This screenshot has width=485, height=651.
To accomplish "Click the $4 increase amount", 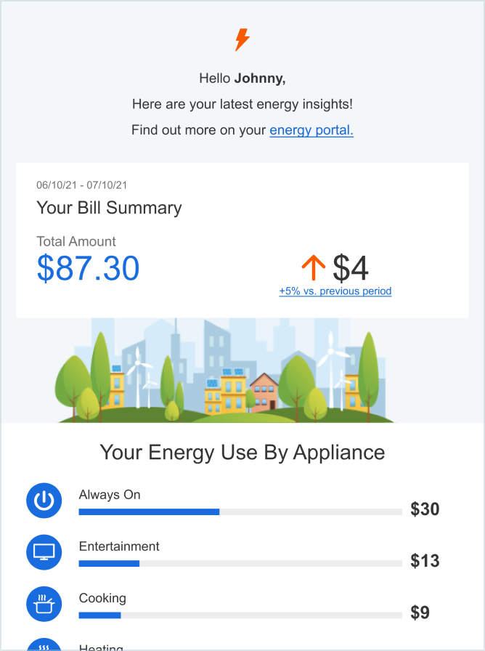I will [351, 268].
